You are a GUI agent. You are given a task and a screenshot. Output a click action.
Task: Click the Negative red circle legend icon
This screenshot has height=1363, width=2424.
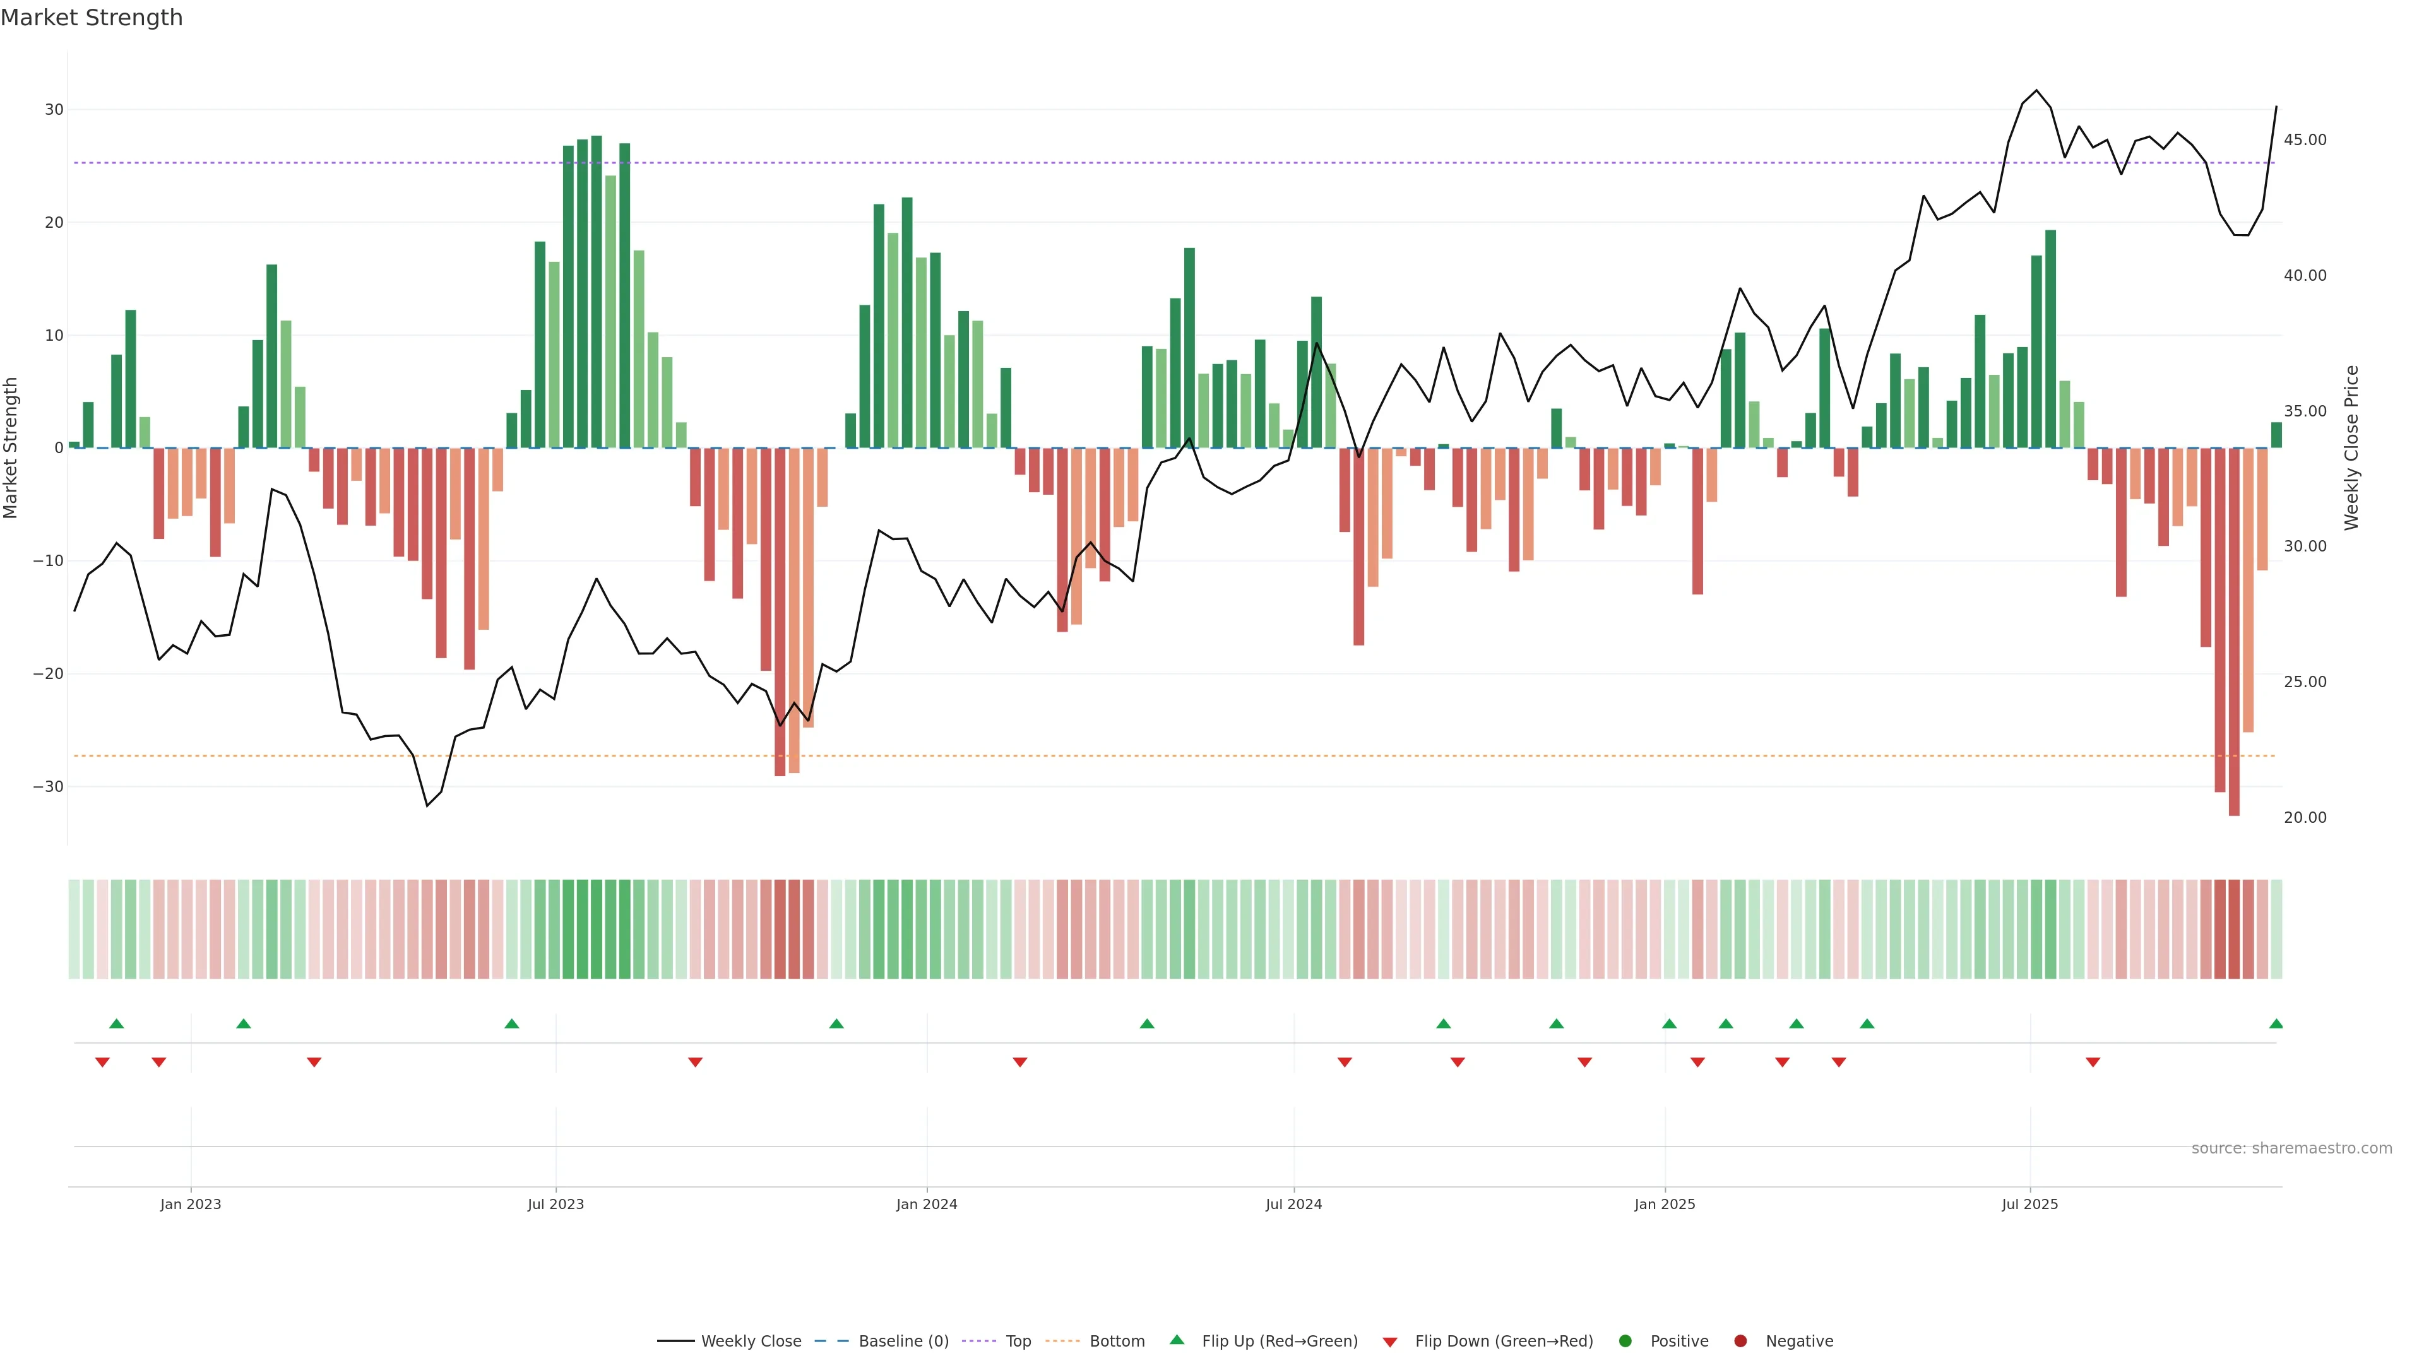click(x=1740, y=1340)
